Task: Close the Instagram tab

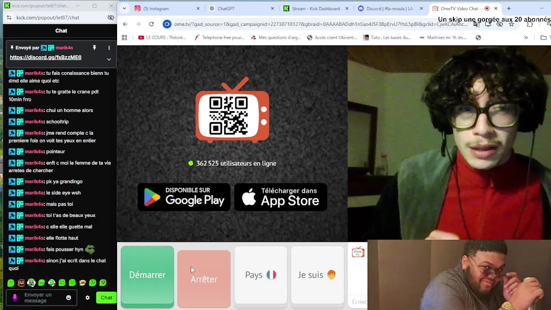Action: click(198, 9)
